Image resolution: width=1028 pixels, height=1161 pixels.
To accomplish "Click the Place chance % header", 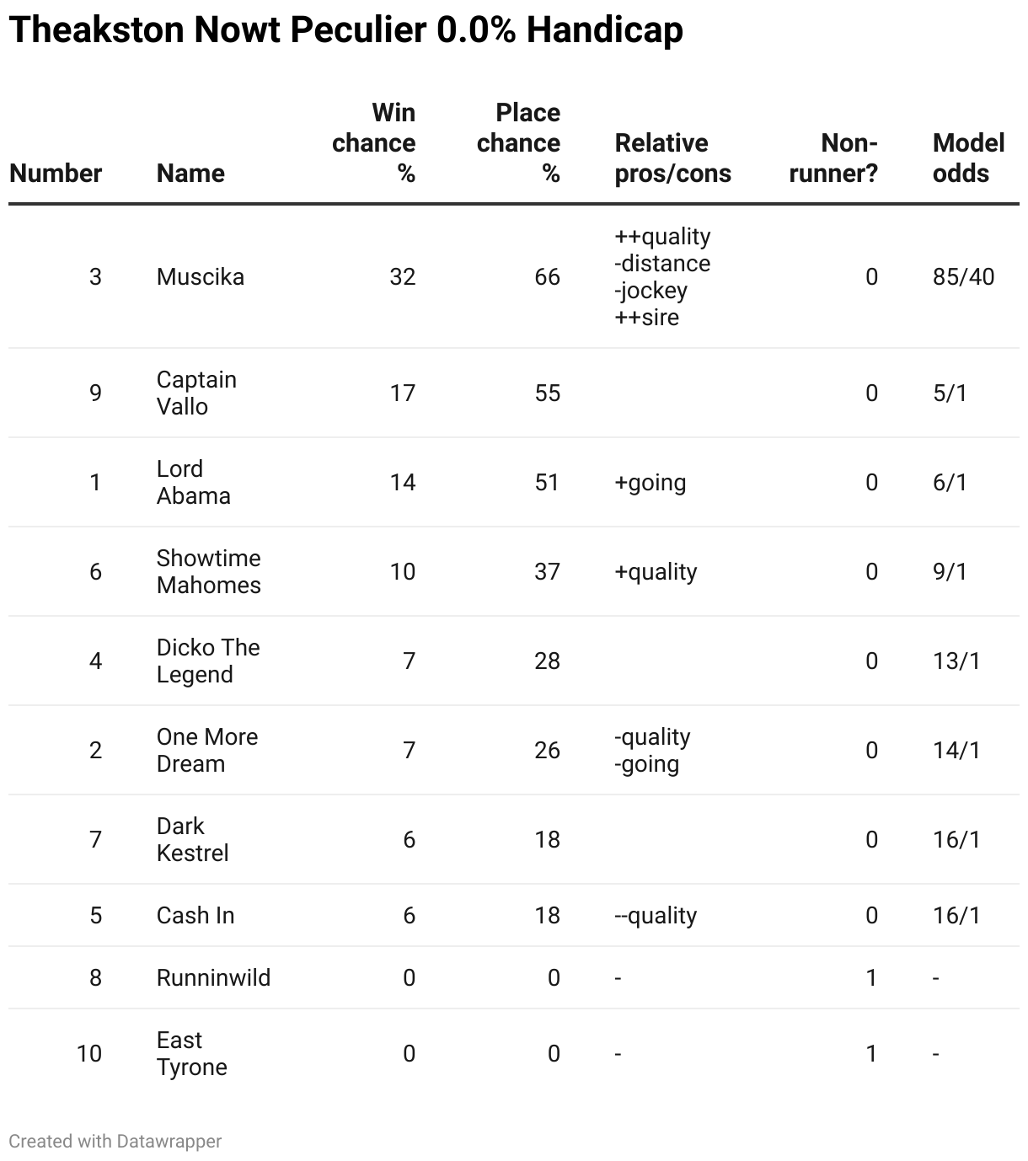I will 519,143.
